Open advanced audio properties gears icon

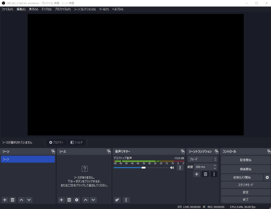pos(117,200)
